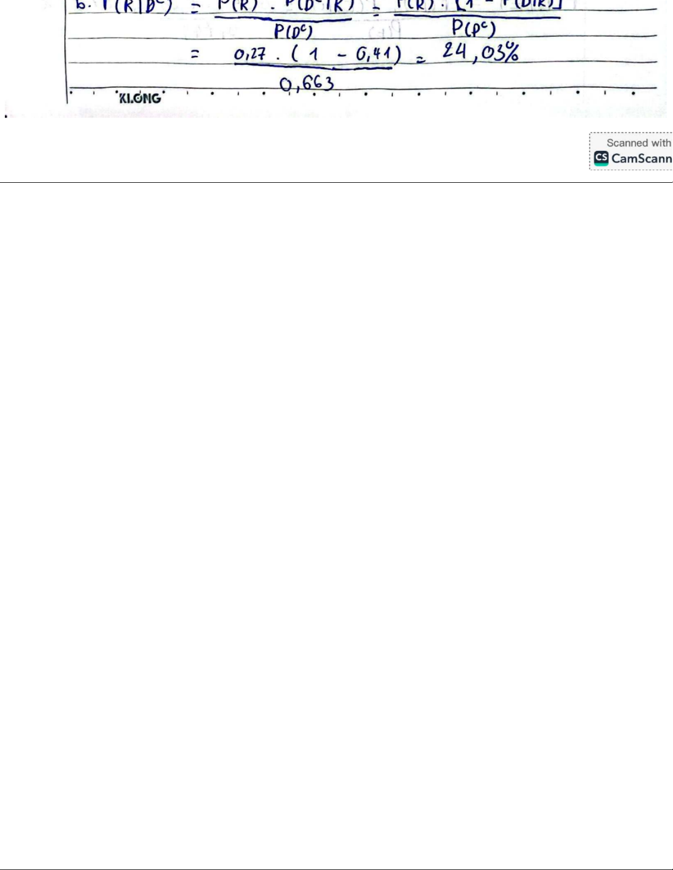Click the KLONG paper brand label

(x=140, y=99)
